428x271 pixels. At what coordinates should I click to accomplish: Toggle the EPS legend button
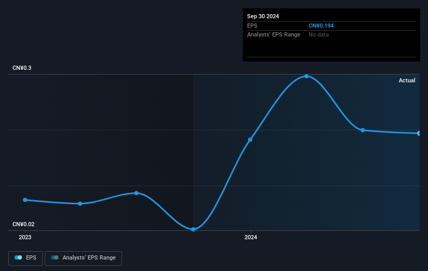[26, 258]
